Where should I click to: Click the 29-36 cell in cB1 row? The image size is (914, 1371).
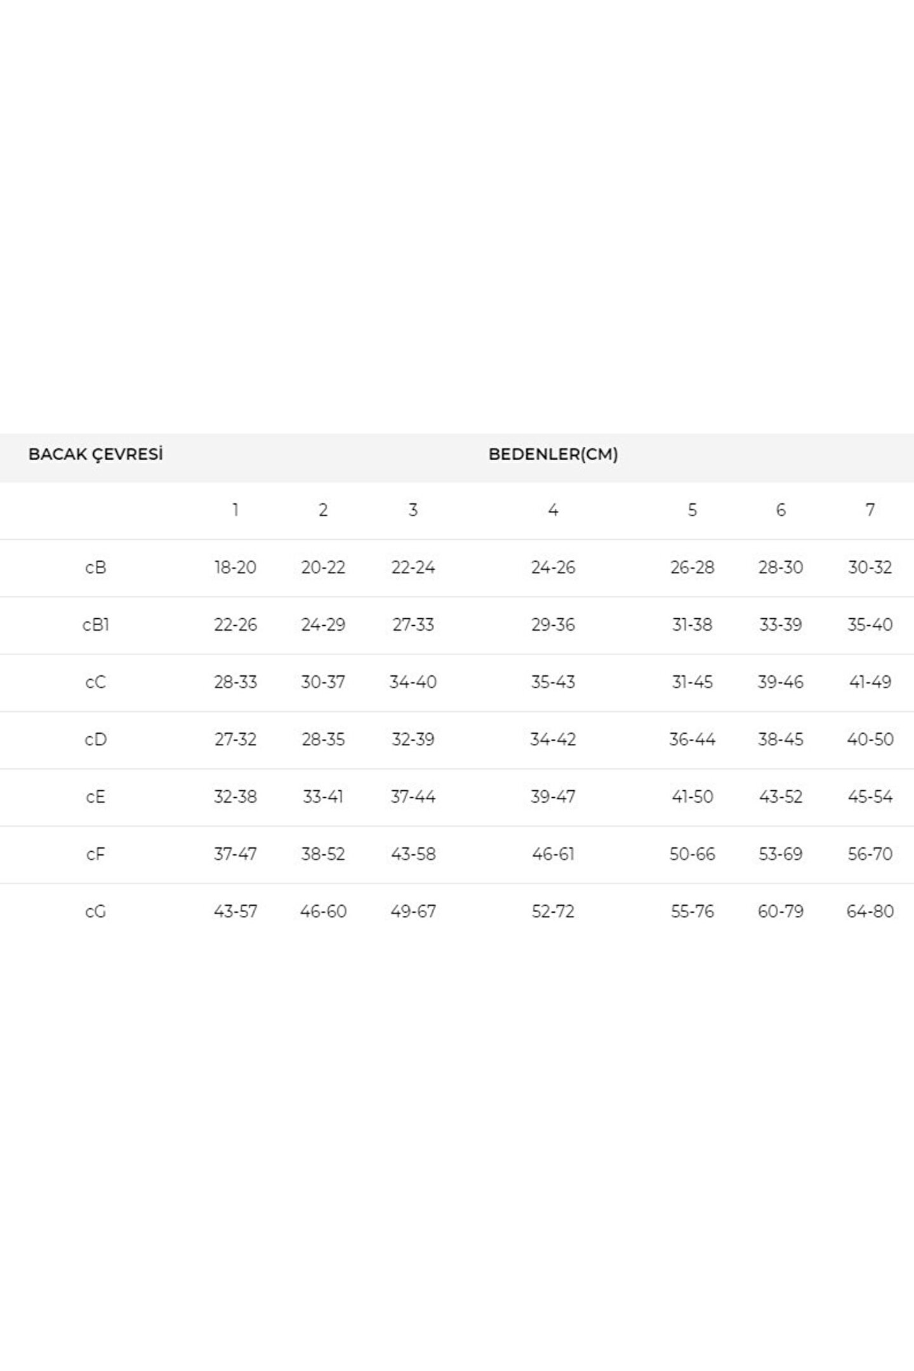click(553, 625)
